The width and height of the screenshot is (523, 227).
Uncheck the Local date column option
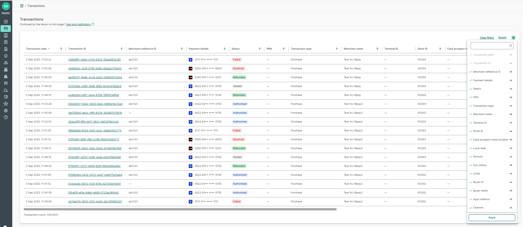471,148
